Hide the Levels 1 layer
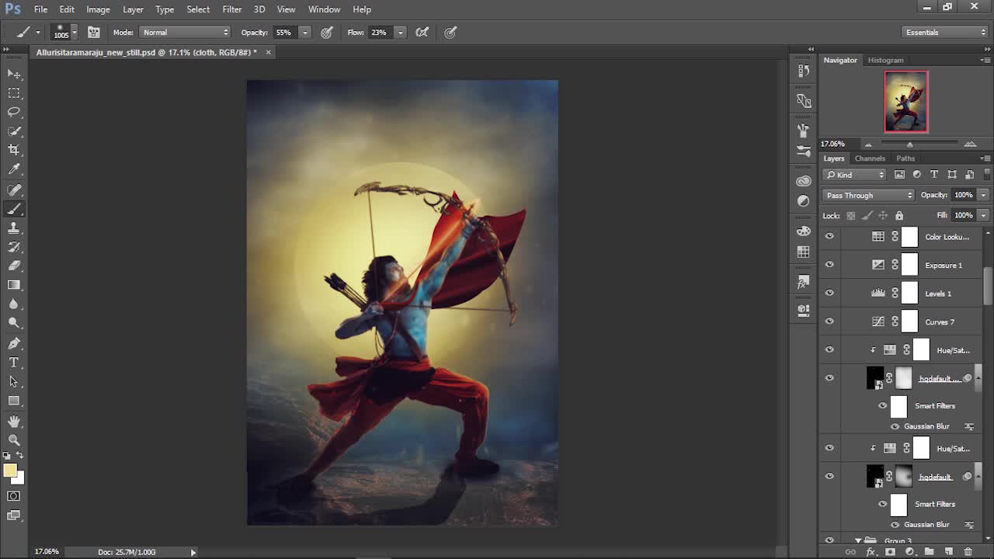 (x=829, y=293)
